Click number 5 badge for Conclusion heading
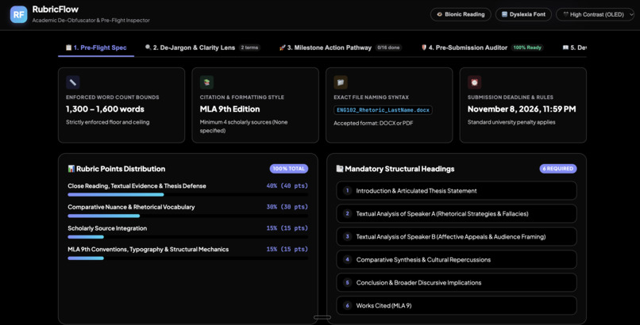 point(347,282)
